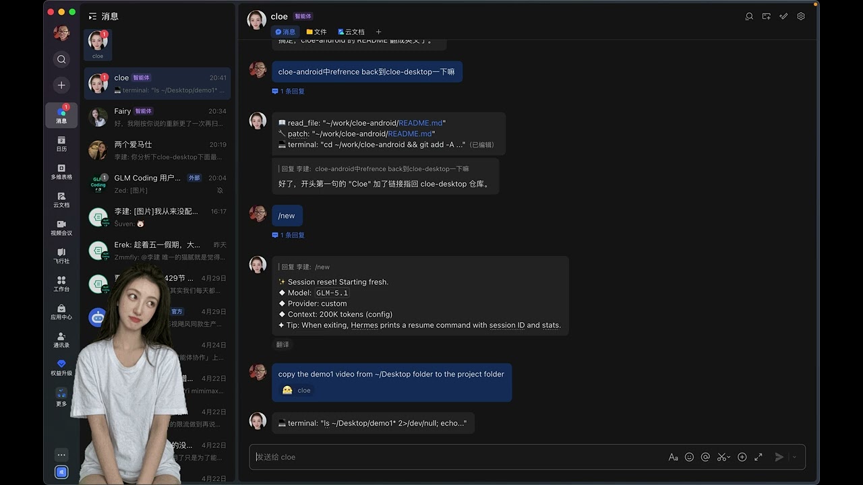Open the chat with Erek's message
Screen dimensions: 863x485
point(157,251)
